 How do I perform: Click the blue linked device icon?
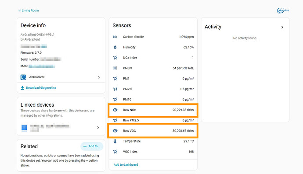(x=24, y=128)
